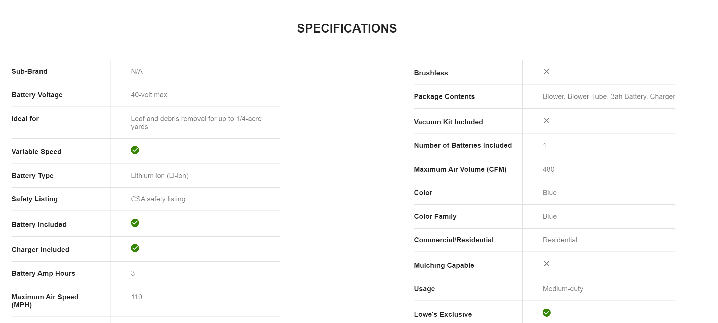This screenshot has width=718, height=323.
Task: Click the Maximum Air Volume (CFM) label
Action: point(460,169)
